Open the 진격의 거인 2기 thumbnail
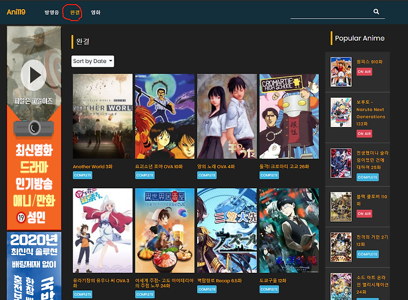The width and height of the screenshot is (408, 300). pyautogui.click(x=341, y=247)
